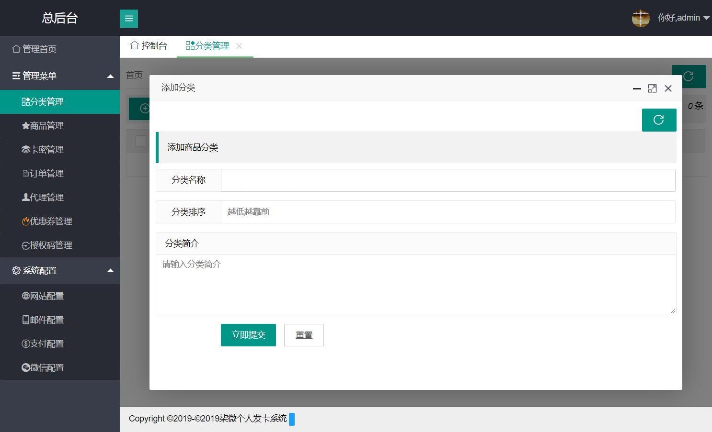Viewport: 712px width, 432px height.
Task: Close the 分类管理 tab with its X icon
Action: click(239, 46)
